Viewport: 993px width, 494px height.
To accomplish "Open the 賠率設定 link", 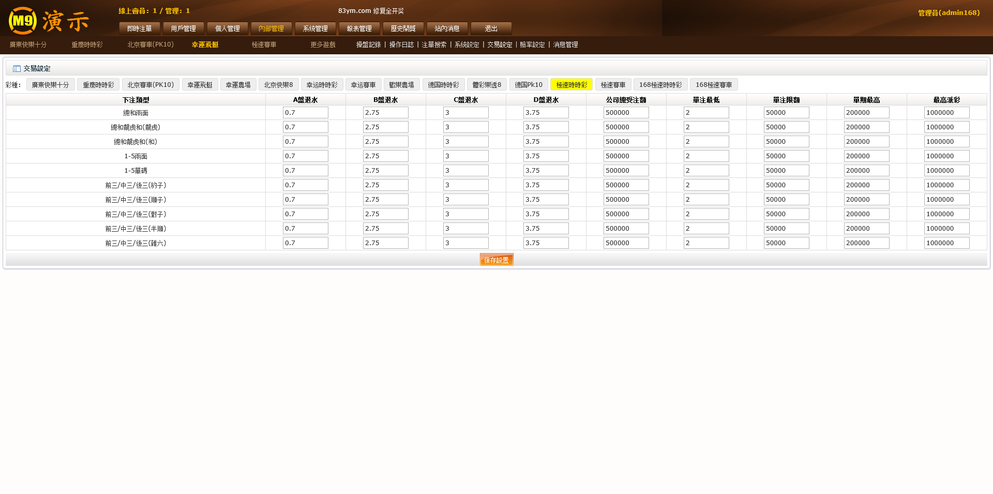I will pyautogui.click(x=532, y=45).
